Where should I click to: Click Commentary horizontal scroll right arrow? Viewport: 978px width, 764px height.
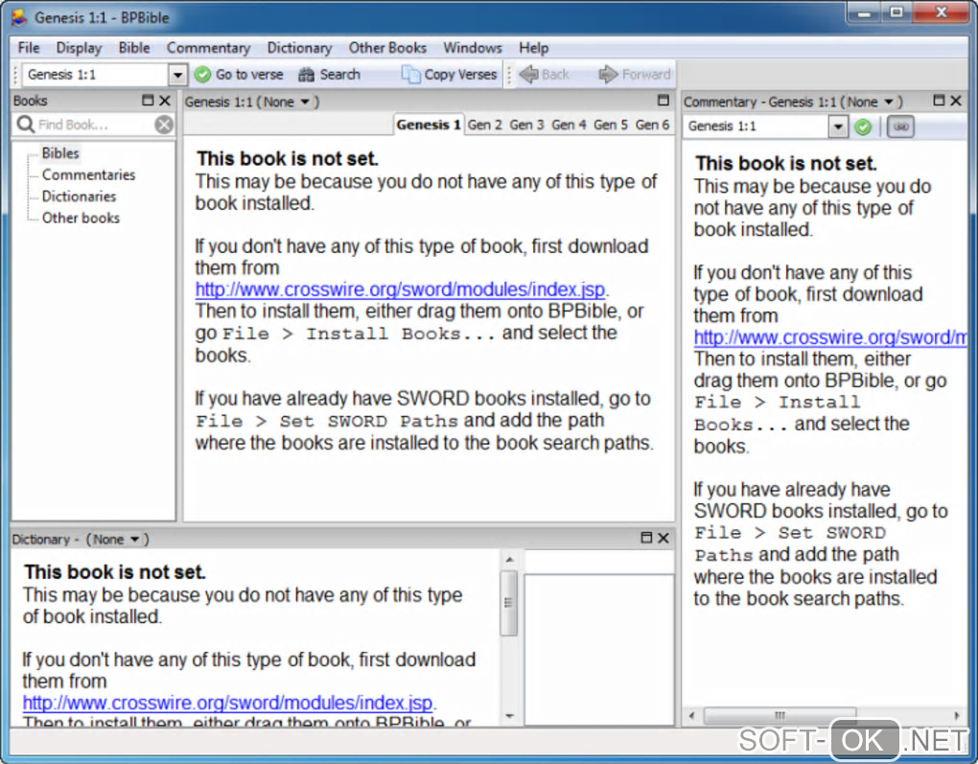click(957, 715)
